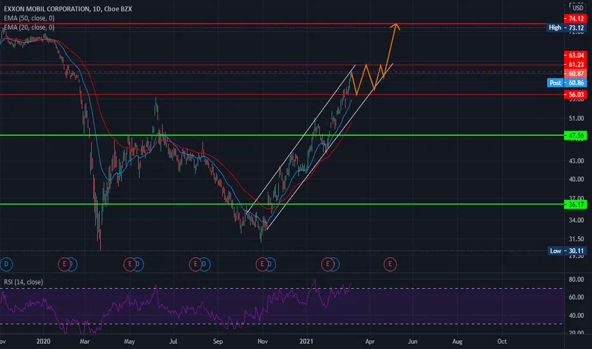Open the earnings E marker between Jul and Sep

tap(195, 264)
